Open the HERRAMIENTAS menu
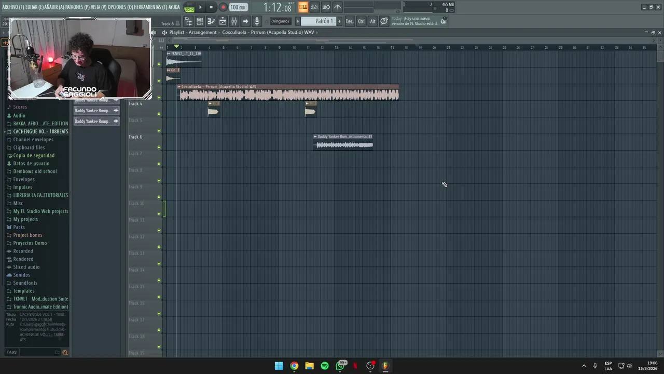This screenshot has height=374, width=664. pos(150,7)
